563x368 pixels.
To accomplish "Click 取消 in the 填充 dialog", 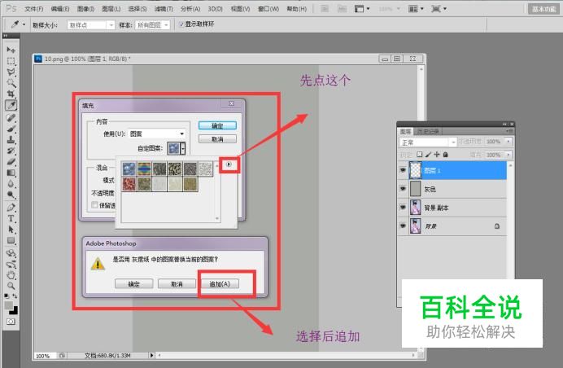I will [x=217, y=139].
